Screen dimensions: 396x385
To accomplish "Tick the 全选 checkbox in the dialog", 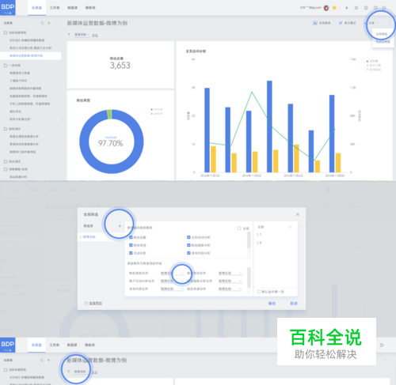I will coord(239,228).
